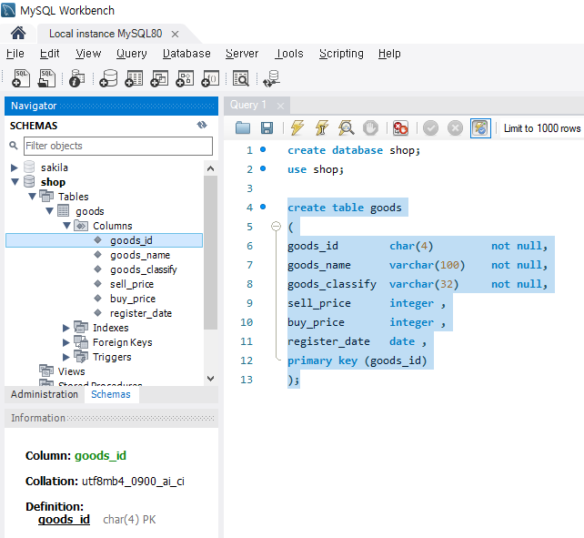584x538 pixels.
Task: Create new table icon in main toolbar
Action: tap(134, 78)
